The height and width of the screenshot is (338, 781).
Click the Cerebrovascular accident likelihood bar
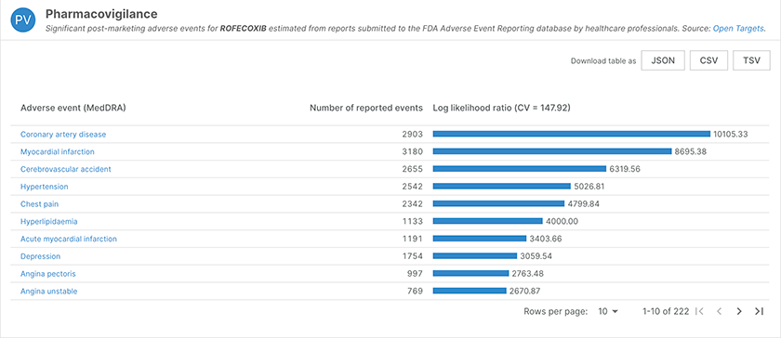520,169
